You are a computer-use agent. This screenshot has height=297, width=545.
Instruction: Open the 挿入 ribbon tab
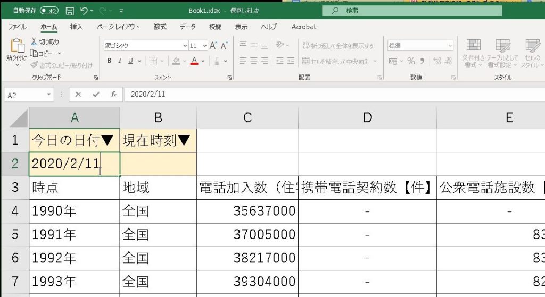pyautogui.click(x=76, y=27)
